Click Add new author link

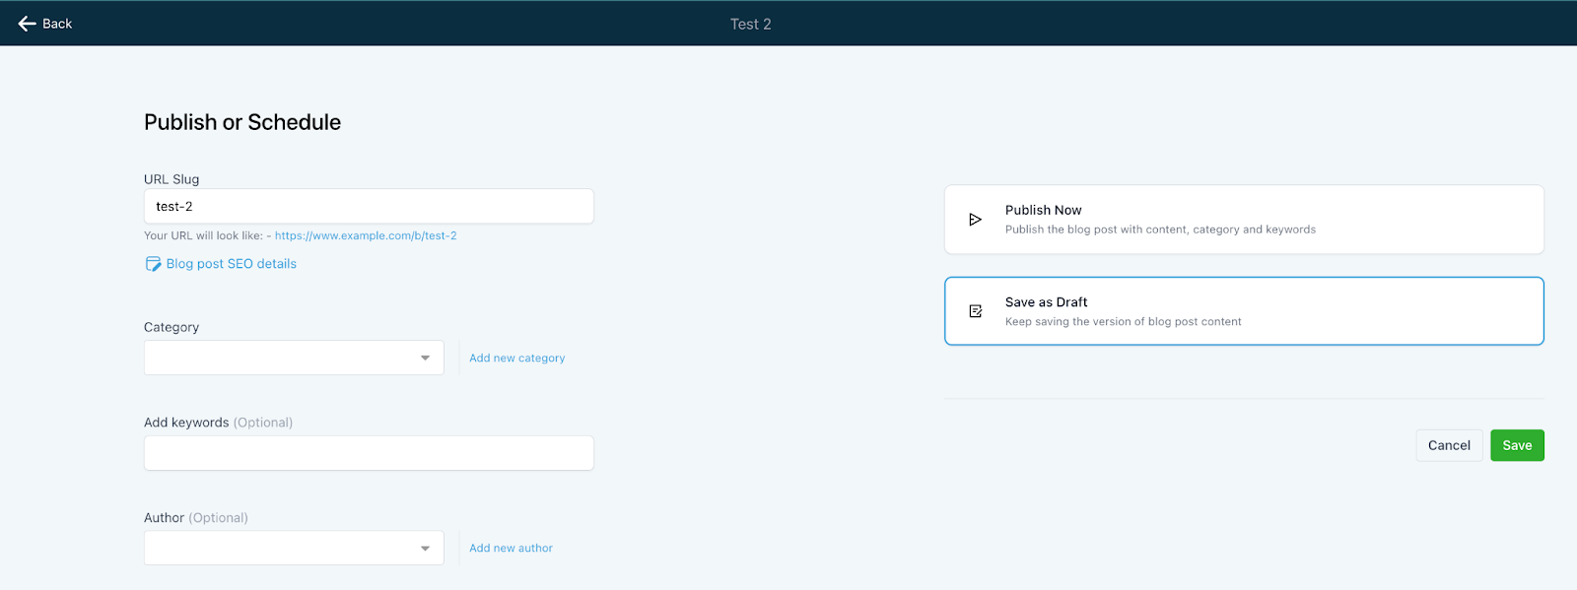511,549
